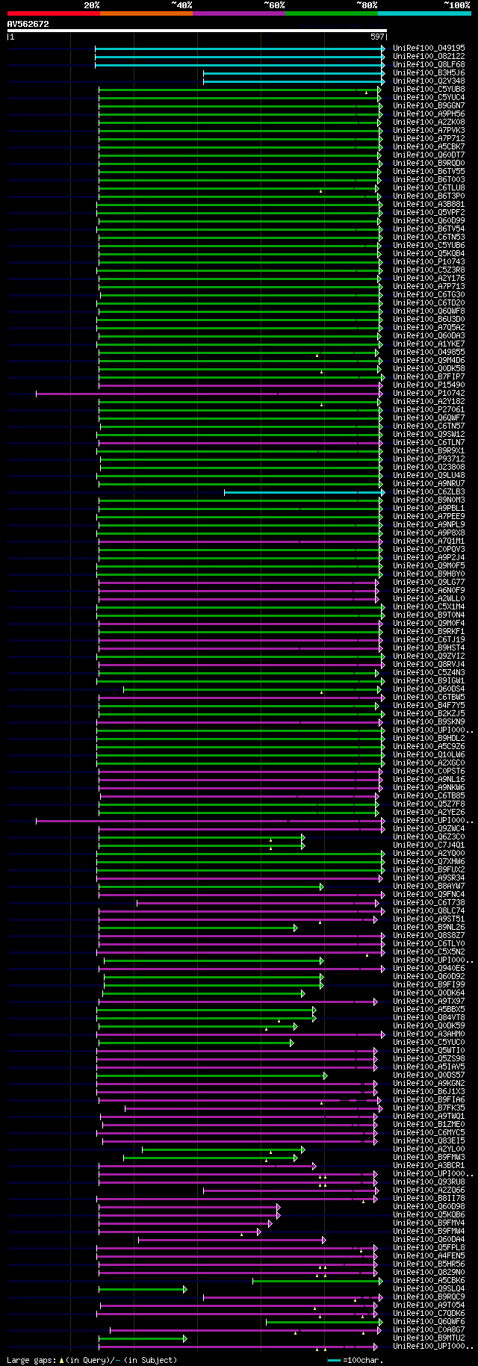Viewport: 478px width, 1366px height.
Task: Select the UniRef100_B9MTU2 label
Action: point(429,1338)
